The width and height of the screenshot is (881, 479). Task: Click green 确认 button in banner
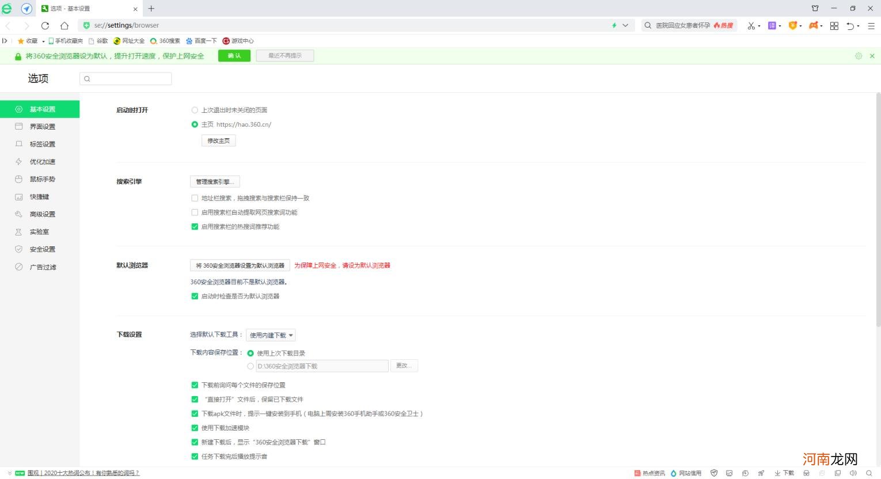[234, 56]
